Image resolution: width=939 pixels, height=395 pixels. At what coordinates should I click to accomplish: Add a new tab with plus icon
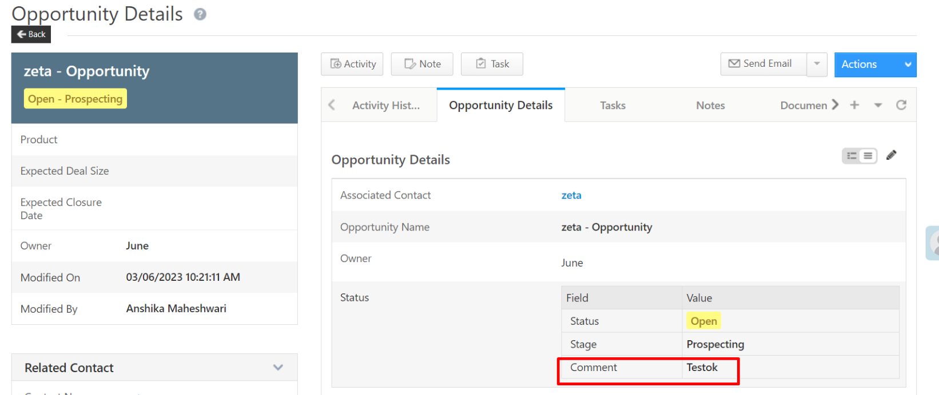(854, 105)
